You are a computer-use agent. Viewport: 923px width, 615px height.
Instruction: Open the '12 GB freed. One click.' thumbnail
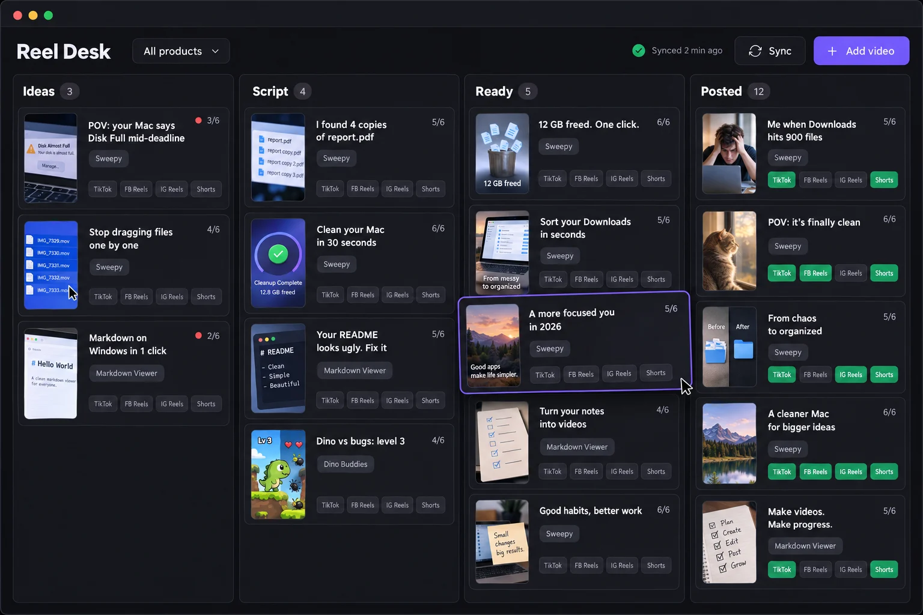point(502,154)
